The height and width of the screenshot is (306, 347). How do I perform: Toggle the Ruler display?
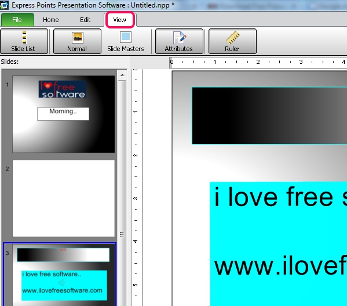232,41
